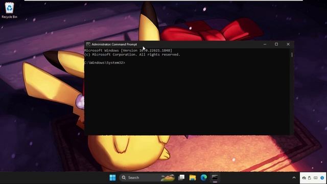The width and height of the screenshot is (327, 184).
Task: Click the cloud sync tray icon
Action: point(304,178)
